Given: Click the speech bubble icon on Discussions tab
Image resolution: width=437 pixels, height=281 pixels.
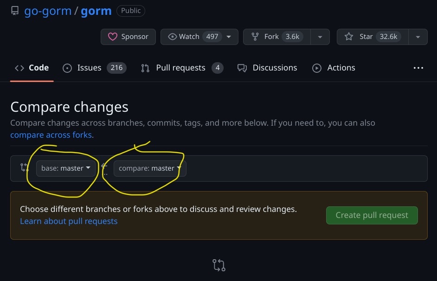Looking at the screenshot, I should pos(242,68).
